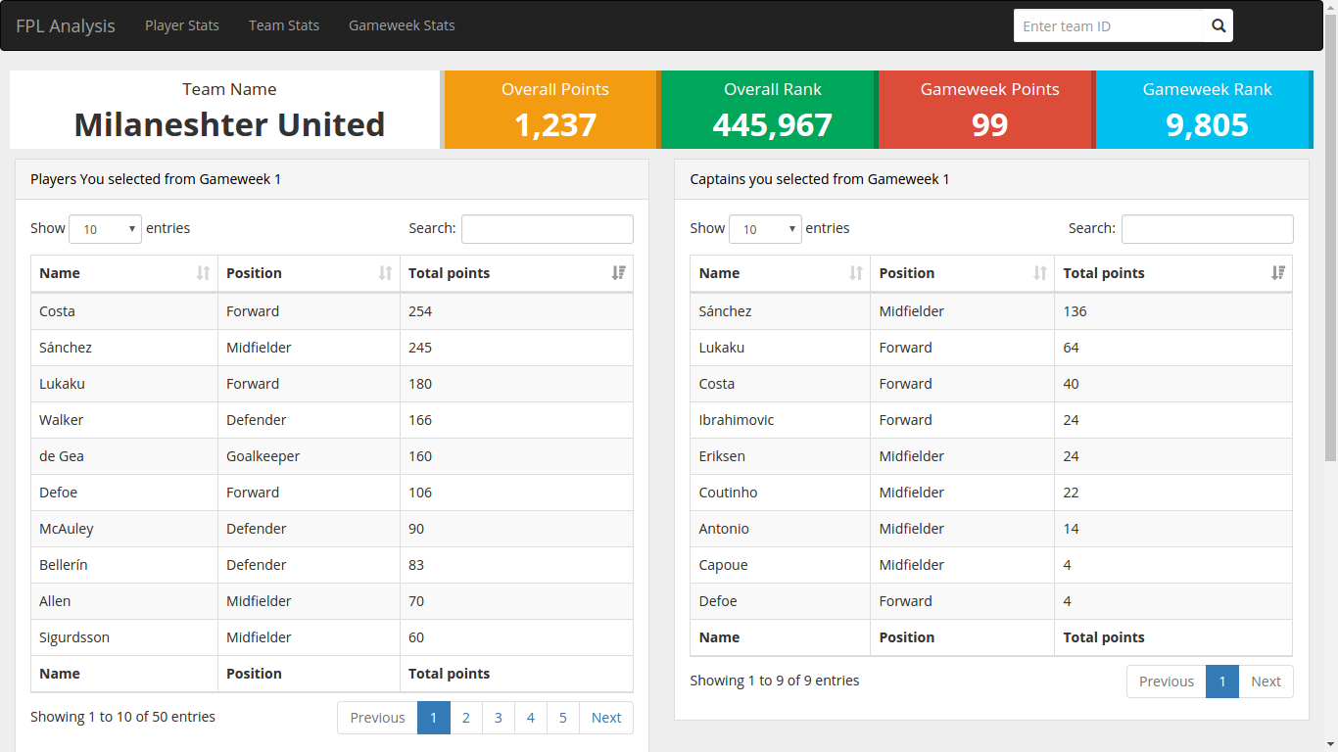
Task: Sort captains table by Position column icon
Action: tap(1038, 272)
